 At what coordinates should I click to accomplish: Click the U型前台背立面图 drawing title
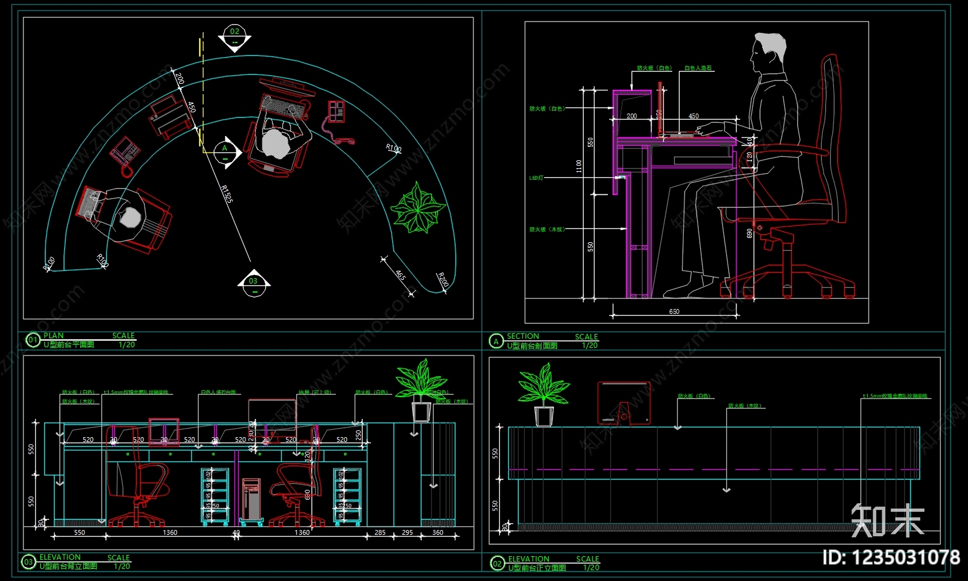click(68, 566)
